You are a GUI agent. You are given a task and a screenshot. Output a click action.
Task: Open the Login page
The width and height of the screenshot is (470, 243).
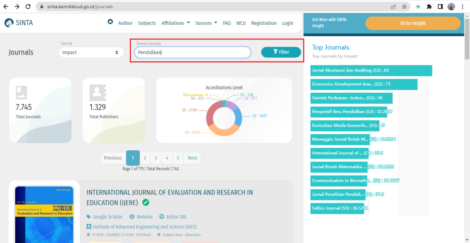tap(288, 23)
